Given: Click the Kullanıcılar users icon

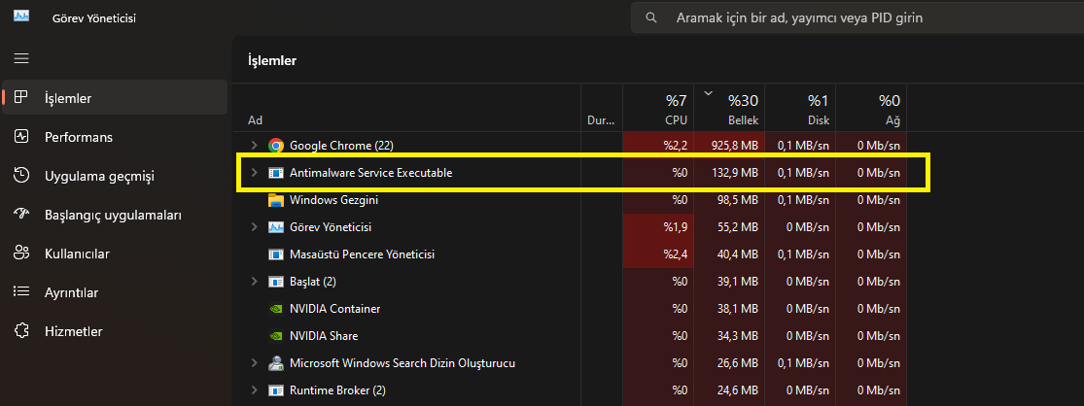Looking at the screenshot, I should pos(21,254).
